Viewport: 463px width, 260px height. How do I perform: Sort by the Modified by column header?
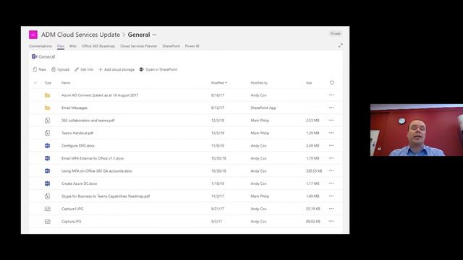tap(259, 83)
